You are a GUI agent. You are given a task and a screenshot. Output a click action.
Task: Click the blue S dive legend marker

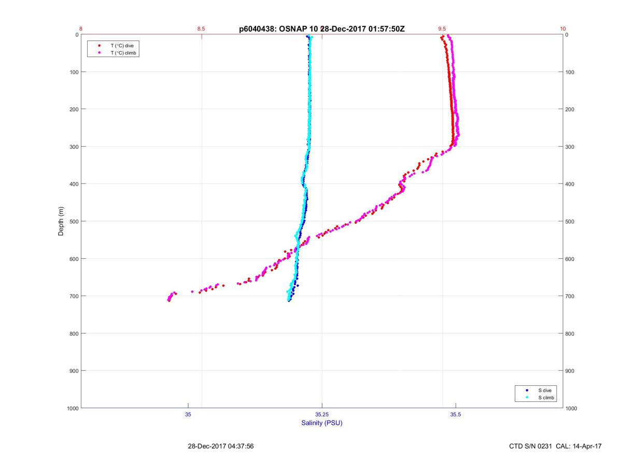tap(527, 390)
